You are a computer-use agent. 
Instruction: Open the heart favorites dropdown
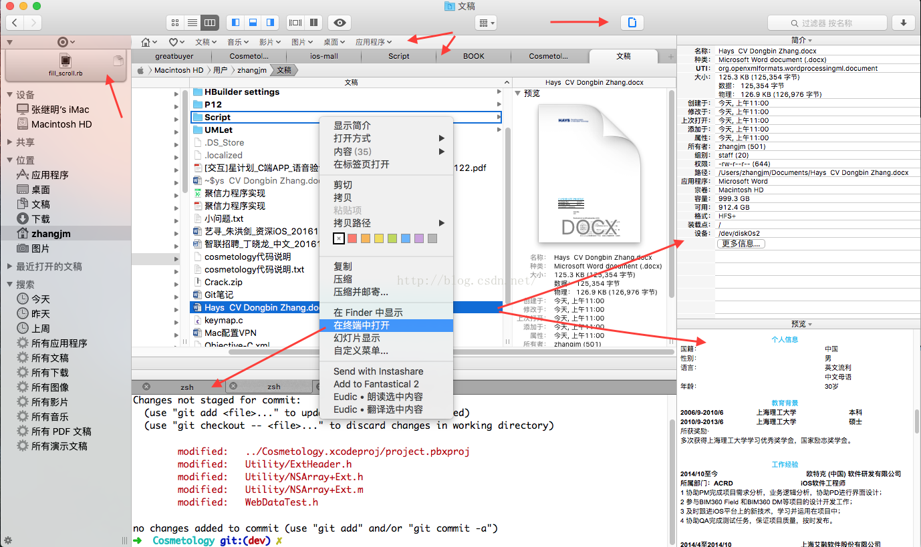[x=176, y=42]
